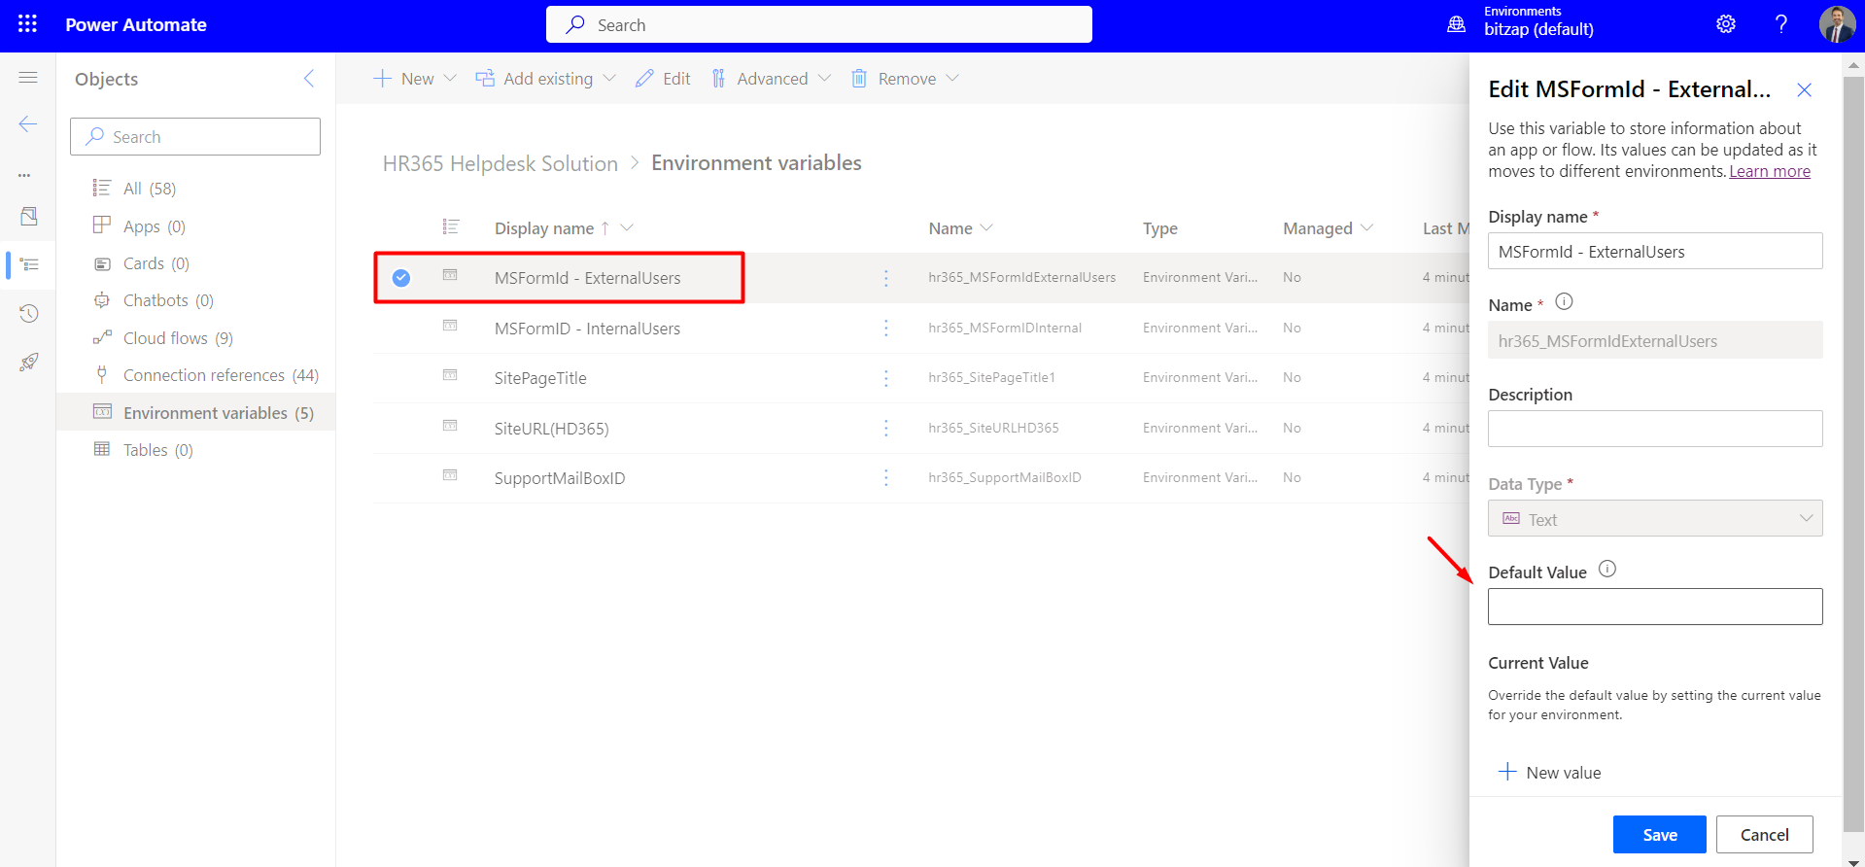Open SitePageTitle variable

click(x=539, y=378)
